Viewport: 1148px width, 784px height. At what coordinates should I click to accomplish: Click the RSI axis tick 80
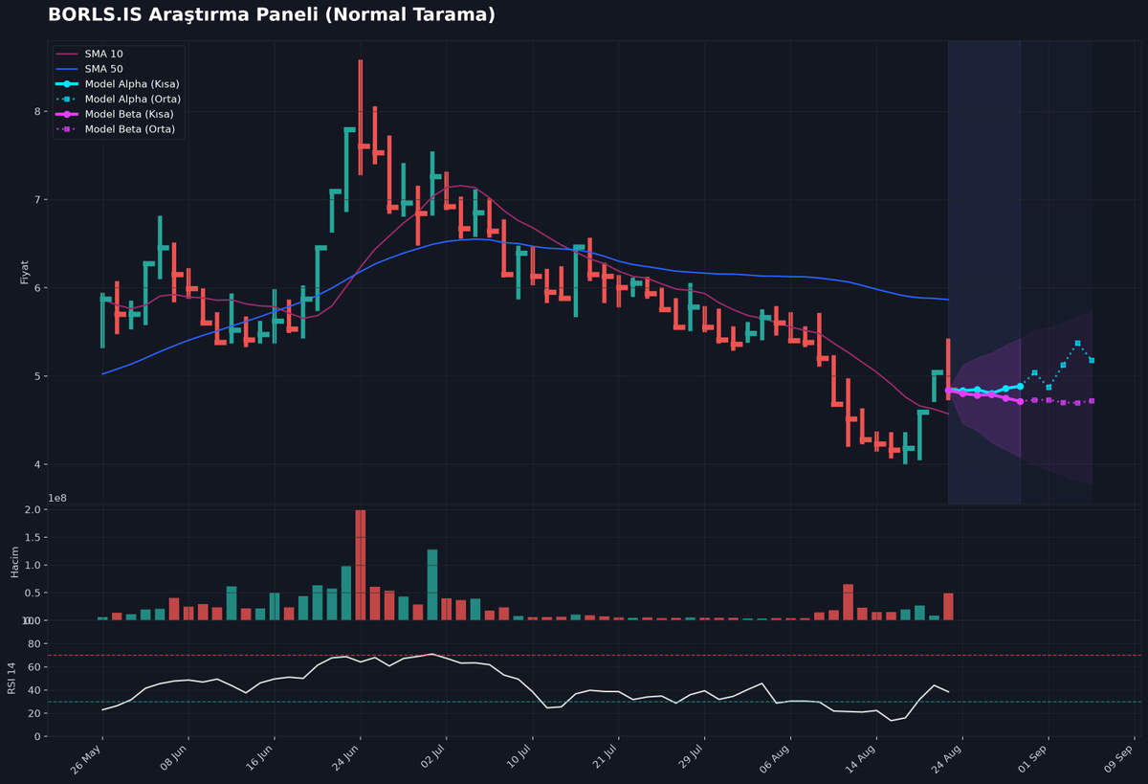34,643
